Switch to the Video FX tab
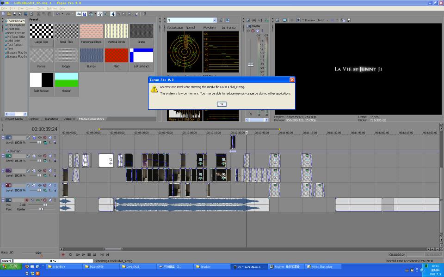Viewport: 444px width, 277px height. pyautogui.click(x=69, y=119)
